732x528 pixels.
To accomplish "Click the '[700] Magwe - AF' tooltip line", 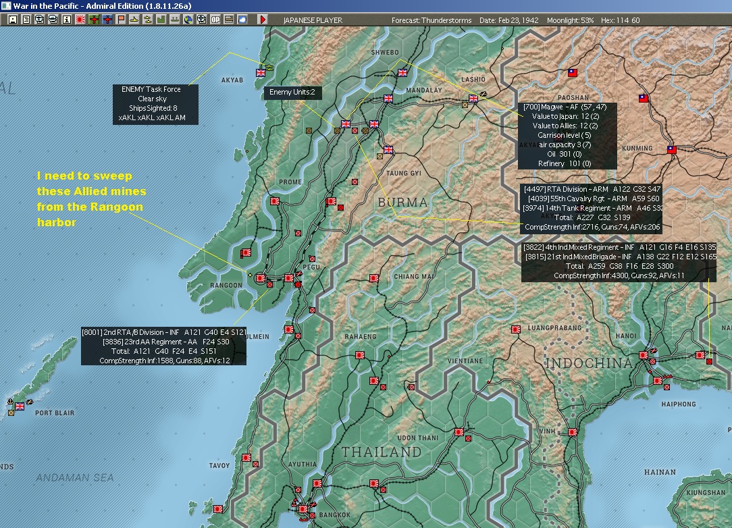I will click(x=565, y=107).
